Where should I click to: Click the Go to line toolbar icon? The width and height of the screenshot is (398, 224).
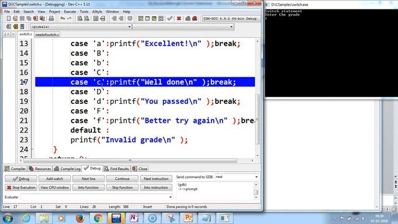103,19
